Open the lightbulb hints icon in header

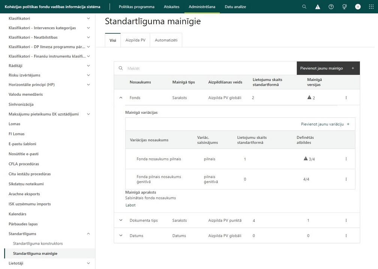[x=345, y=7]
